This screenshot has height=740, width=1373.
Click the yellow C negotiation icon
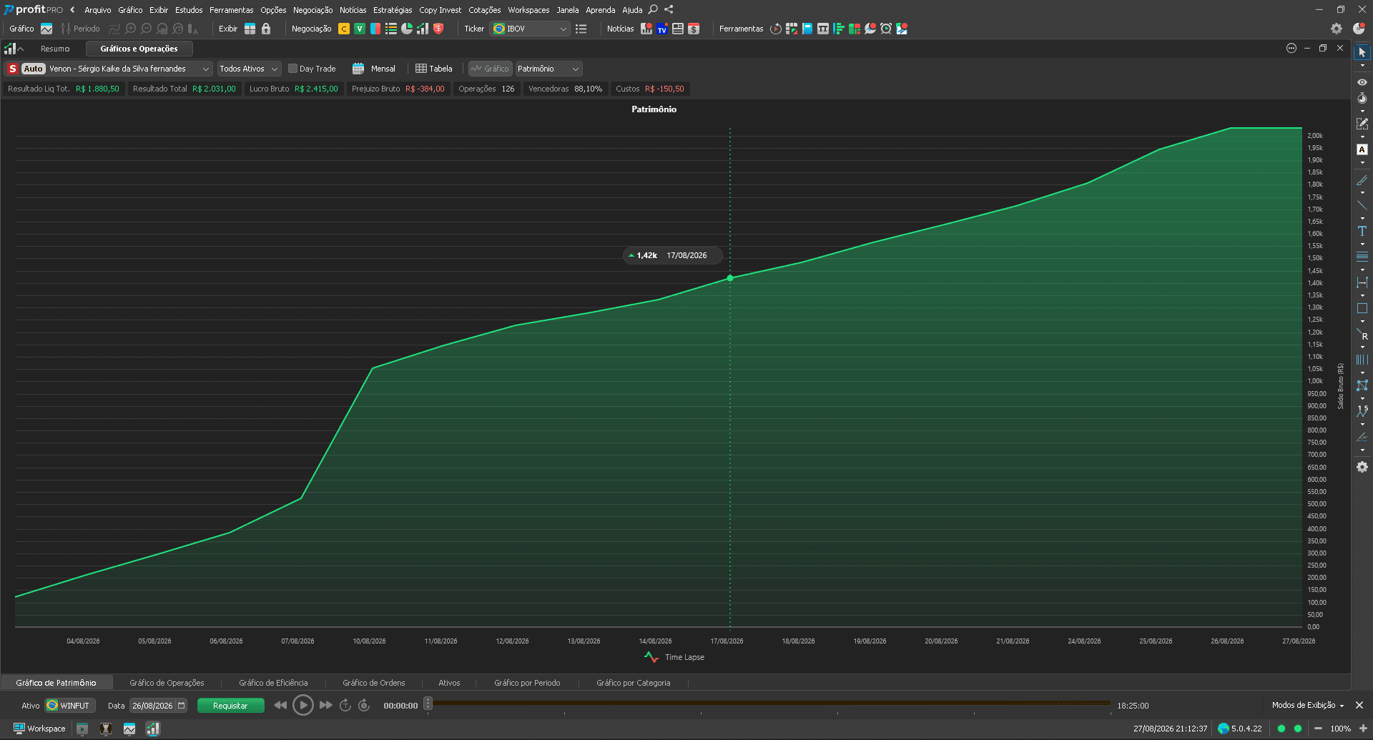coord(344,29)
